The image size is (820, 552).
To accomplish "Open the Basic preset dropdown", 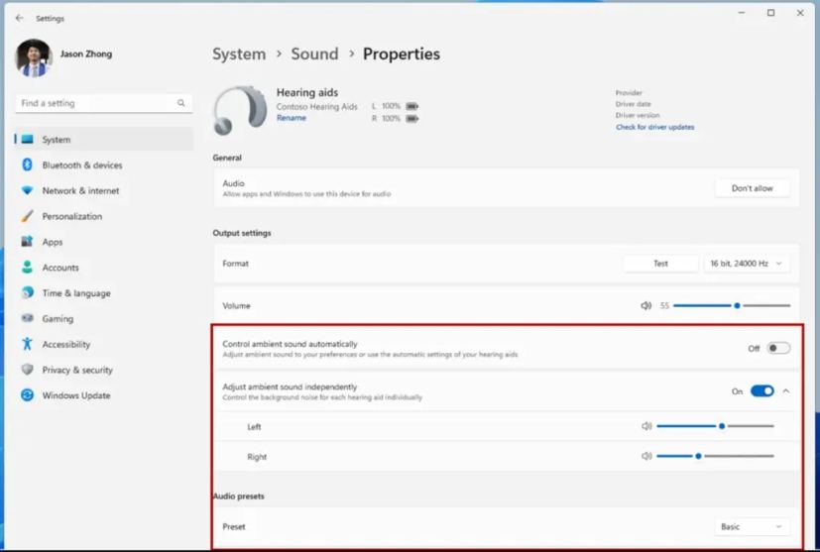I will coord(751,527).
